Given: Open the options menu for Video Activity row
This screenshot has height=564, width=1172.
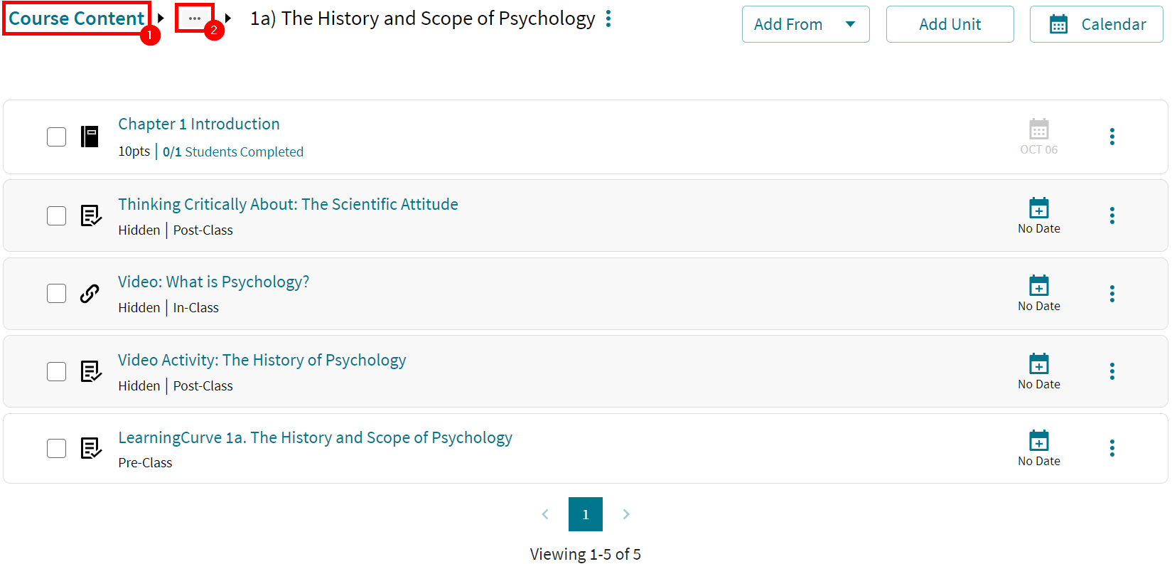Looking at the screenshot, I should coord(1112,371).
